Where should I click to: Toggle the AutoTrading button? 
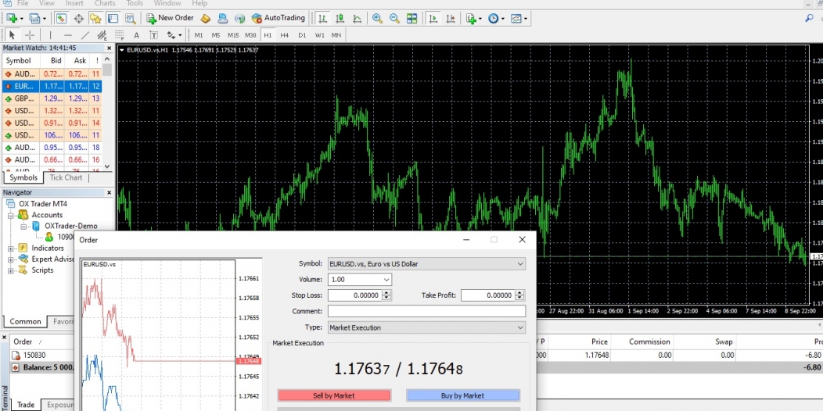279,18
